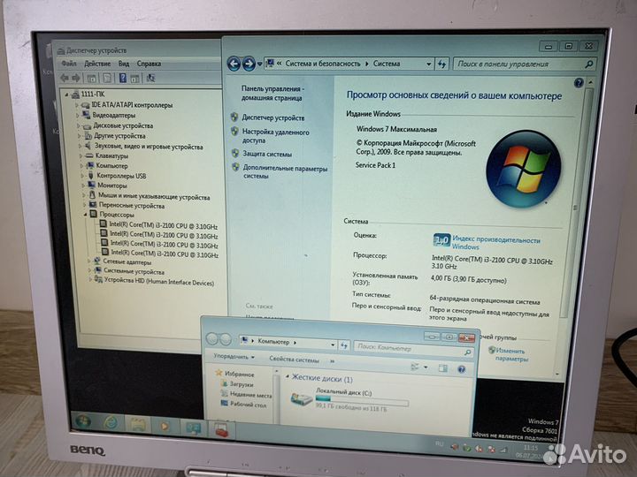Screen dimensions: 637x477
Task: Open Вид menu in Device Manager
Action: point(124,64)
